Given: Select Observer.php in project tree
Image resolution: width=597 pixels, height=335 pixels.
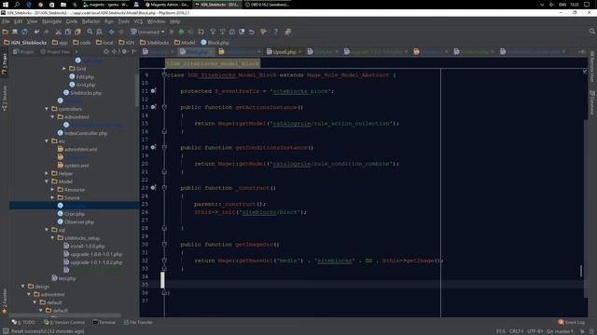Looking at the screenshot, I should click(76, 221).
